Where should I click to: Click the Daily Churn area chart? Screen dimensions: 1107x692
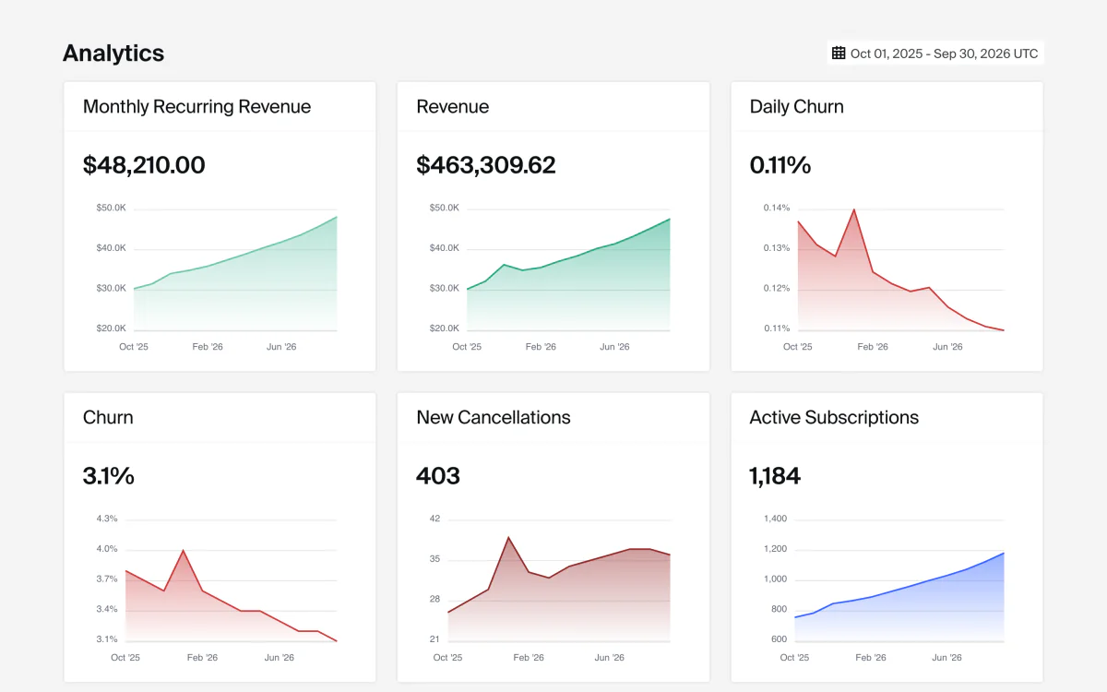point(900,269)
